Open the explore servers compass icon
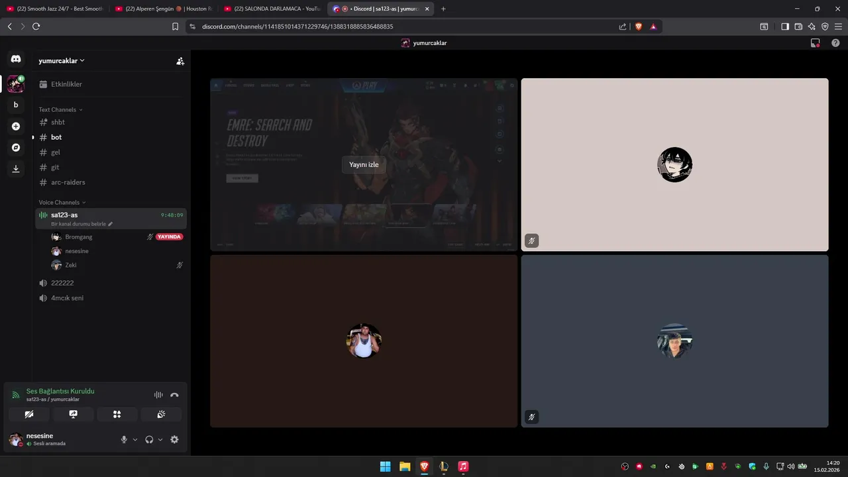This screenshot has width=848, height=477. 16,147
